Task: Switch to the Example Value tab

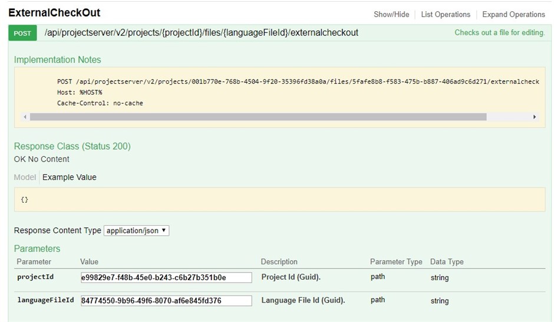Action: pos(70,177)
